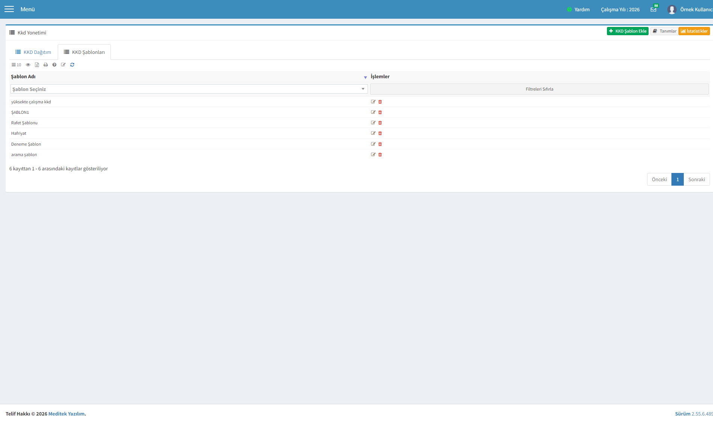The image size is (713, 423).
Task: Toggle column visibility eye icon
Action: (x=28, y=65)
